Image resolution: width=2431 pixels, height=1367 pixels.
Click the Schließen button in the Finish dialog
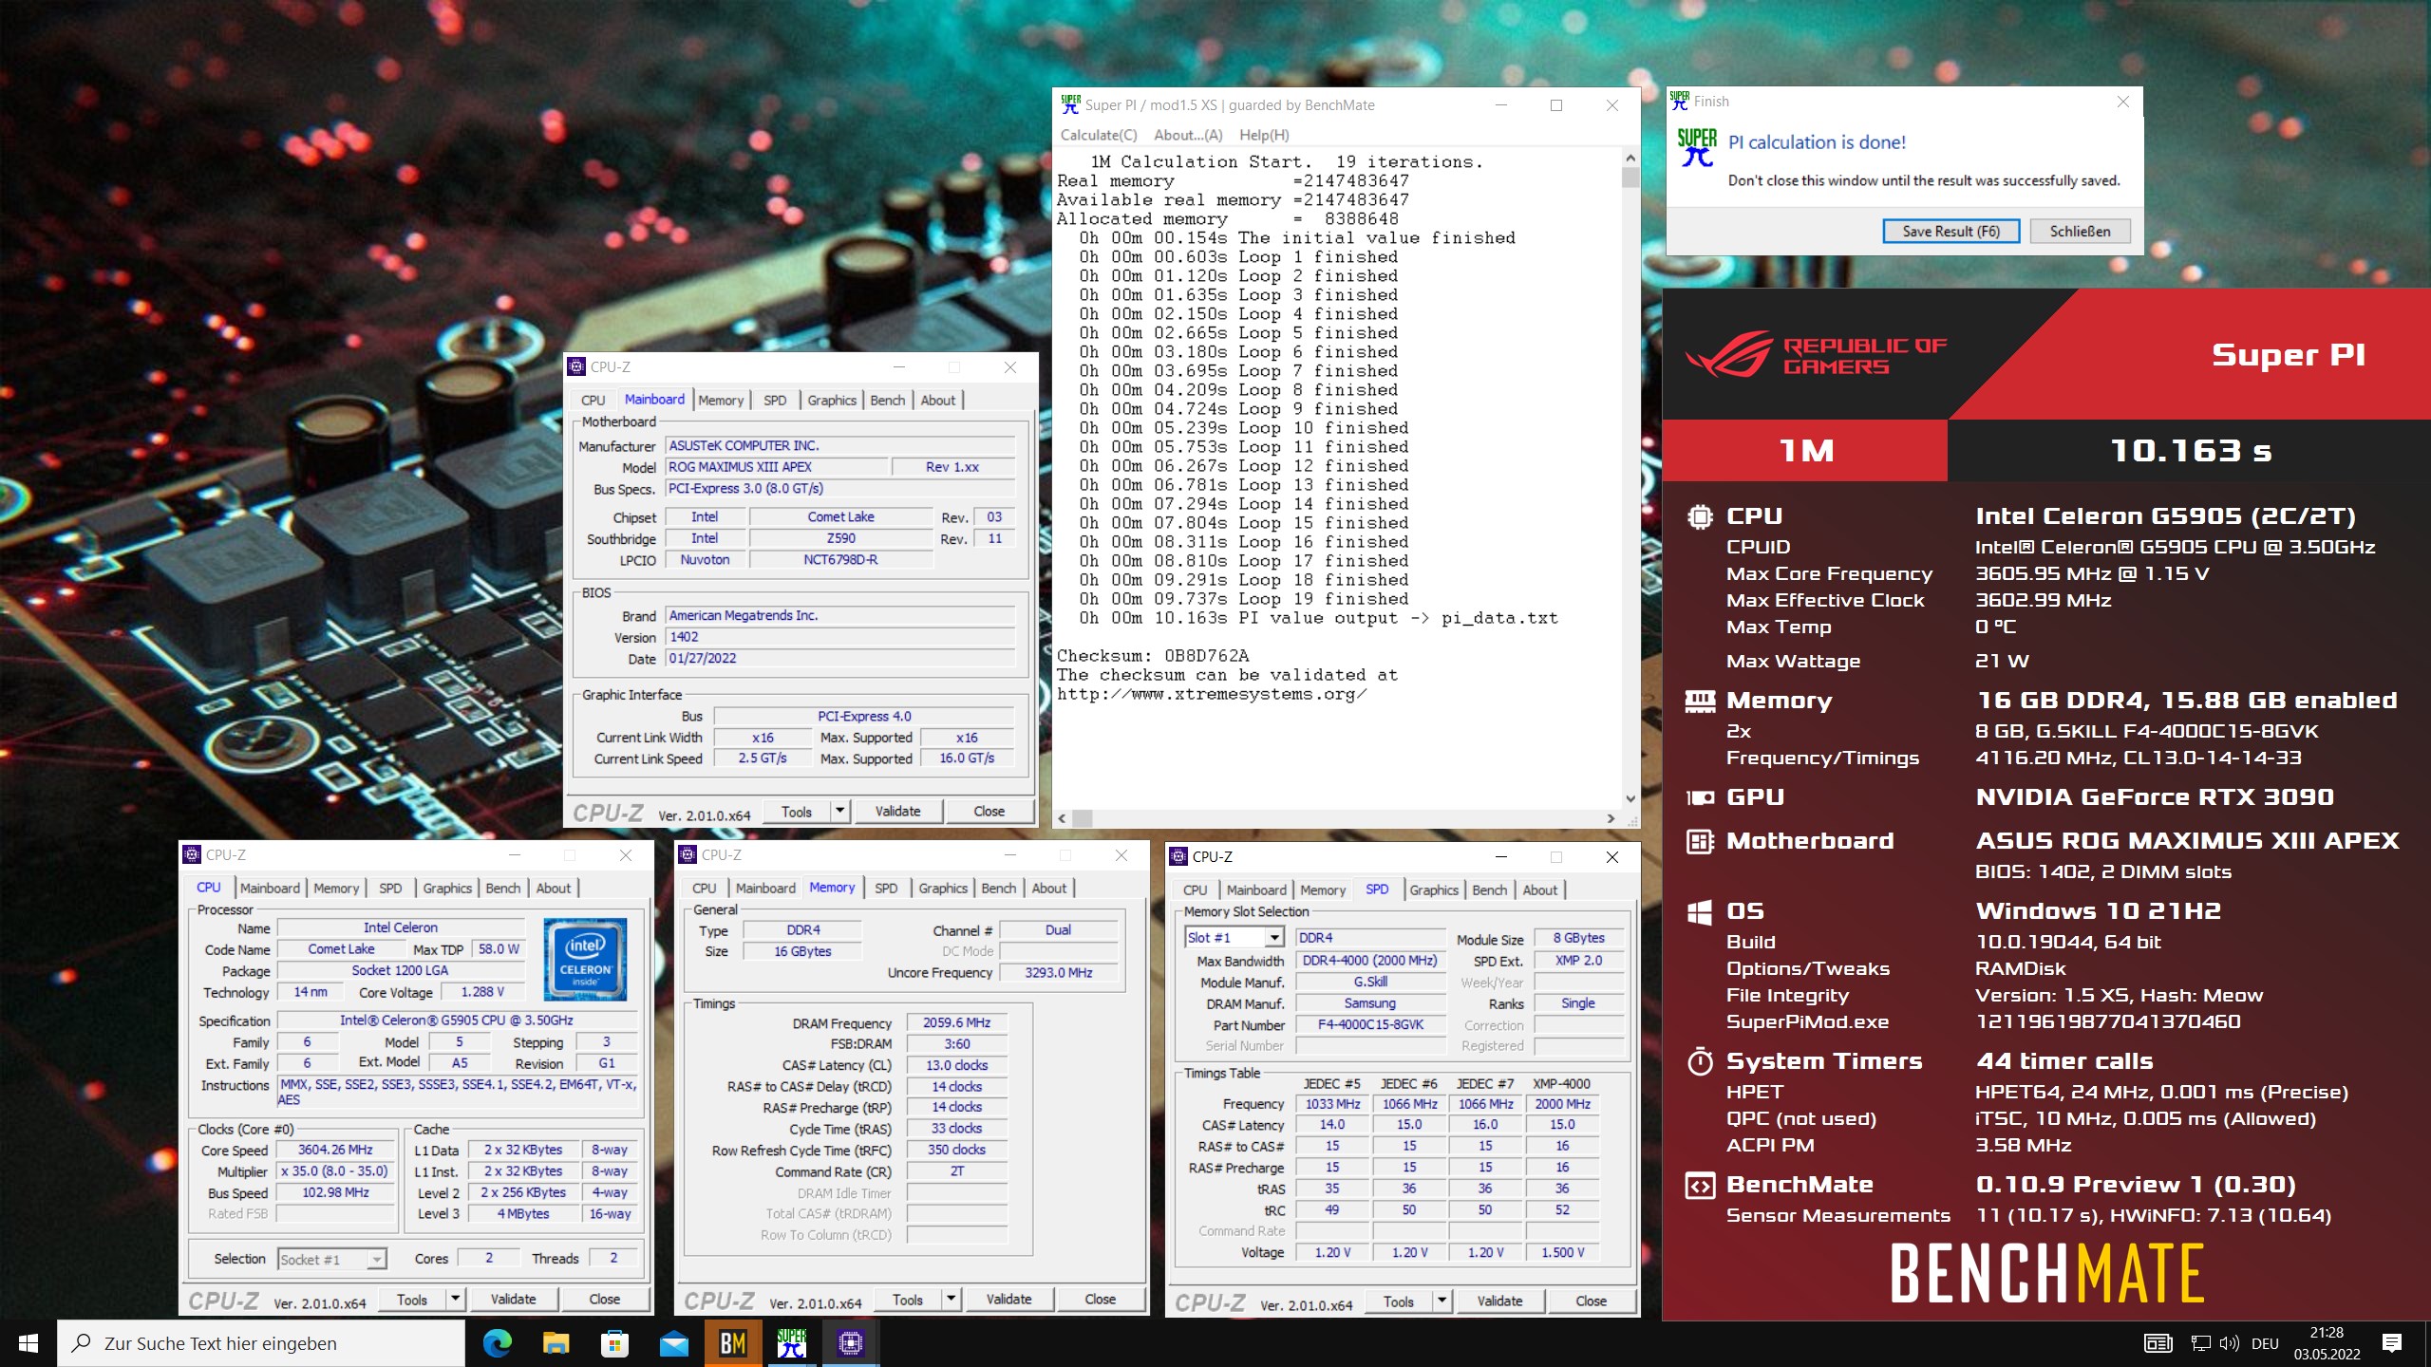tap(2080, 231)
